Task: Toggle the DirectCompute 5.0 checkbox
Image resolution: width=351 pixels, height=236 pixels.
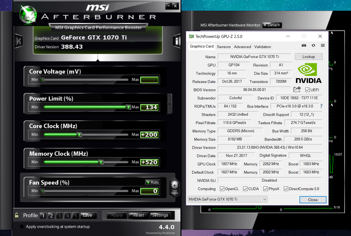Action: (286, 189)
